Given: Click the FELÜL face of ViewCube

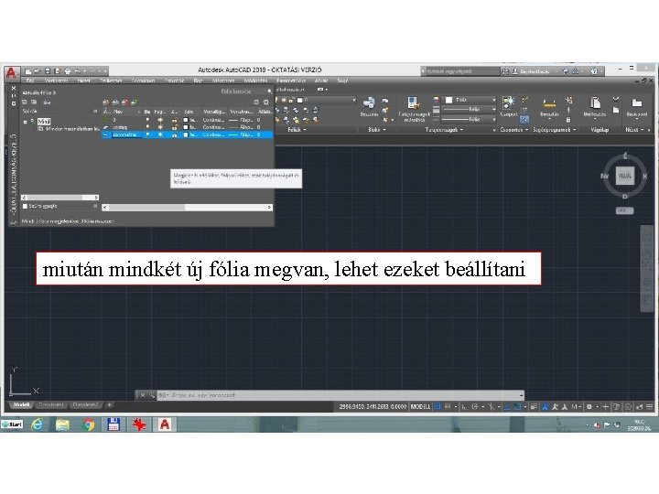Looking at the screenshot, I should coord(625,176).
